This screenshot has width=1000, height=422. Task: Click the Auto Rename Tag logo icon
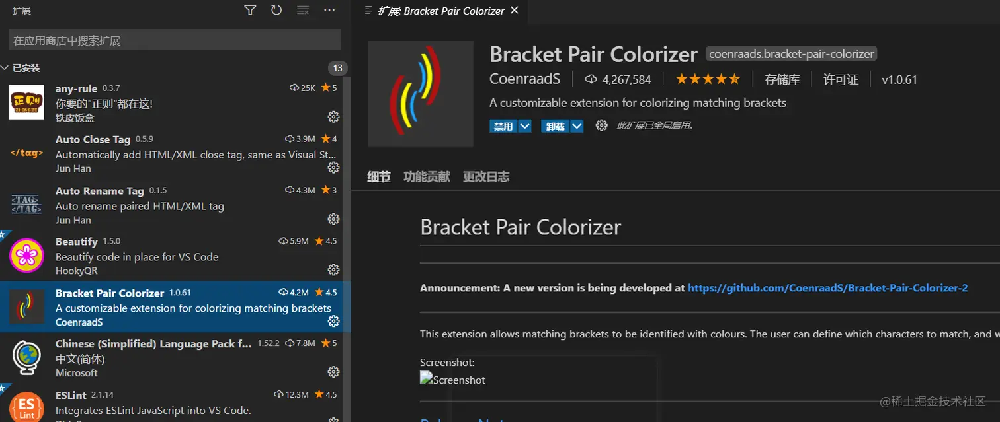27,205
